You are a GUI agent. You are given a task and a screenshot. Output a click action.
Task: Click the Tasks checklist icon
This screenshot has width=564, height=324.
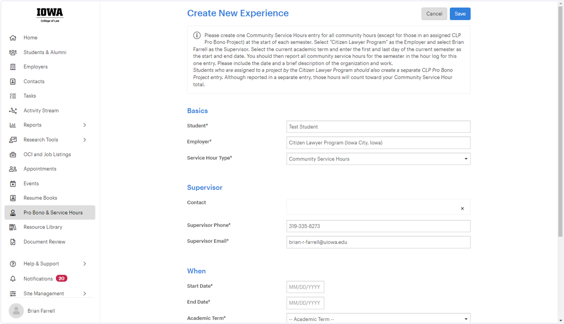tap(13, 96)
